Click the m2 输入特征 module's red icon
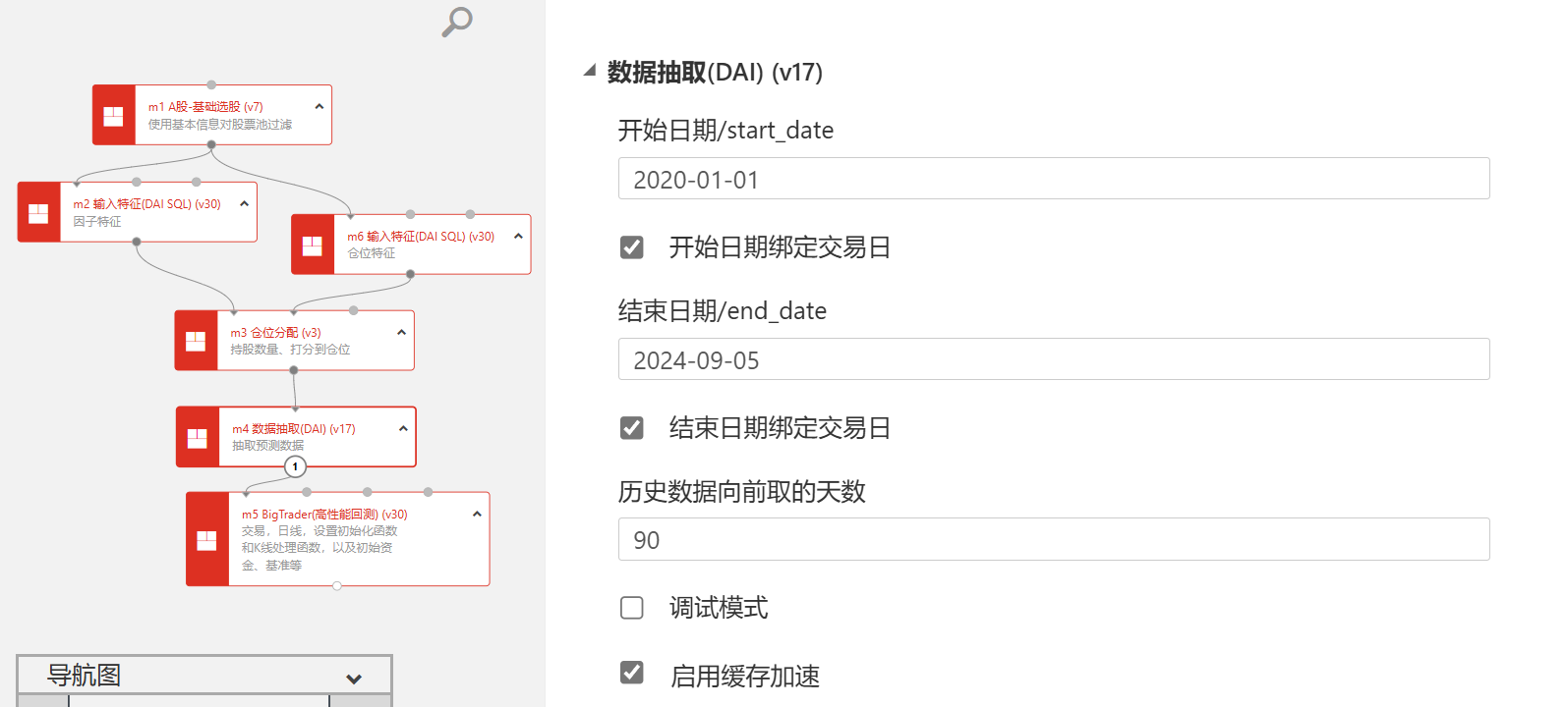This screenshot has width=1566, height=707. (x=38, y=212)
